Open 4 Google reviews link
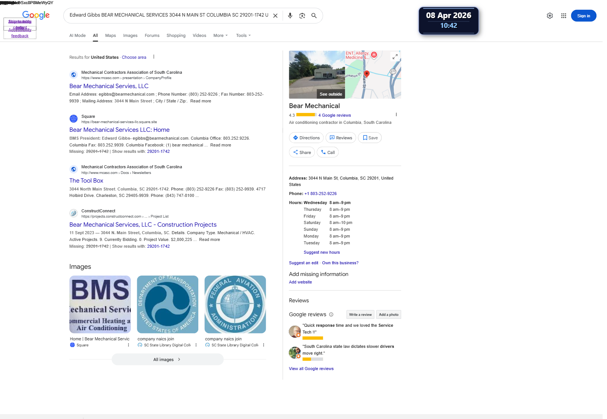Image resolution: width=607 pixels, height=419 pixels. [x=334, y=115]
